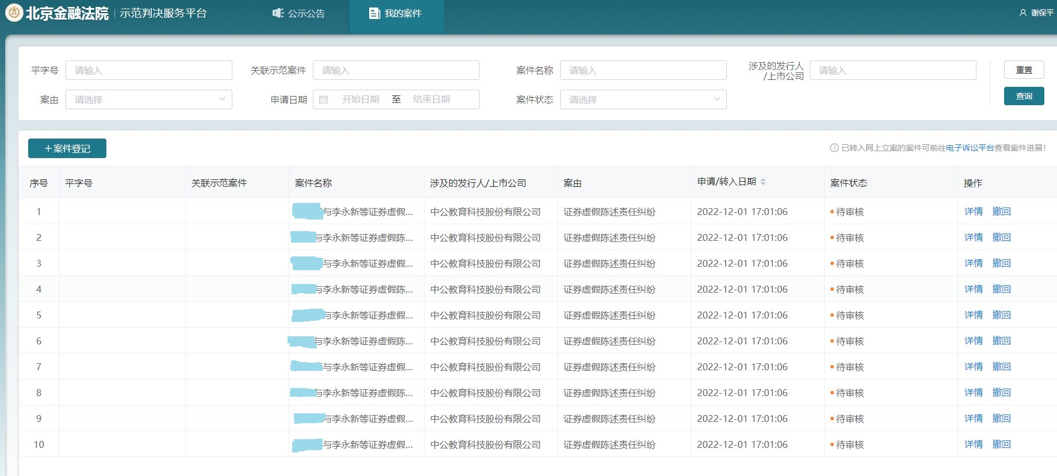Focus the 关联示范案件 input field
This screenshot has width=1057, height=476.
[x=396, y=70]
